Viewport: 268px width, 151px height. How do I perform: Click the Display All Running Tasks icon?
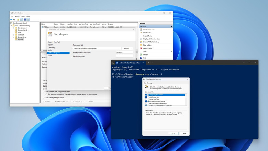coord(141,39)
